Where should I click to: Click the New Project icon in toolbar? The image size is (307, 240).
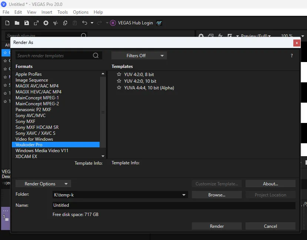(7, 23)
